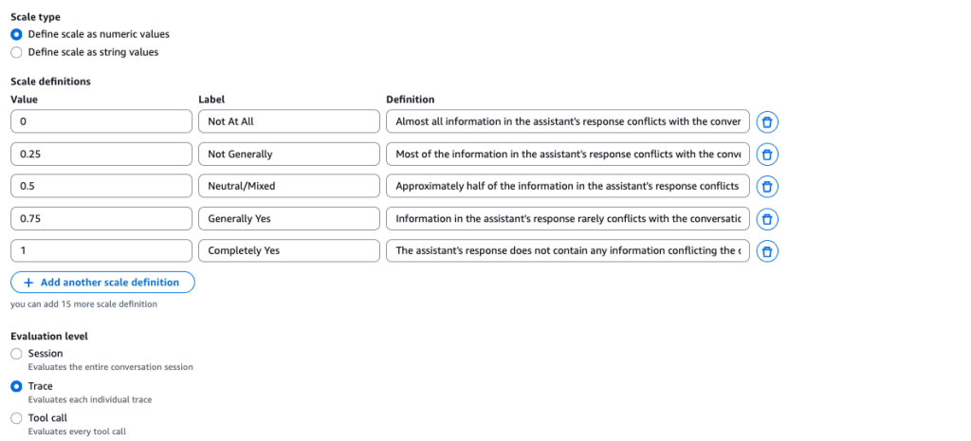Choose Tool call evaluation level
Screen dimensions: 971x441
coord(16,418)
